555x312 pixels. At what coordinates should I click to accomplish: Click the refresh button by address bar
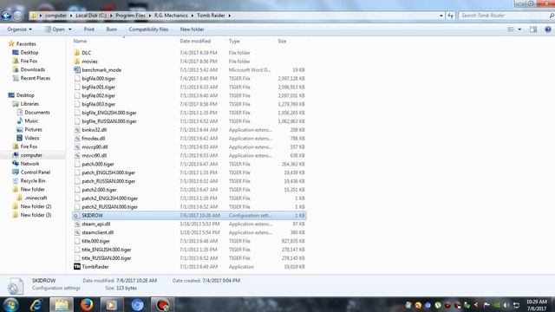[450, 16]
